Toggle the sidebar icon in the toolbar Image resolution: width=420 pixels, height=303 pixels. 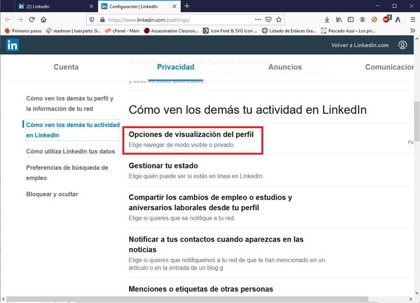[x=351, y=20]
